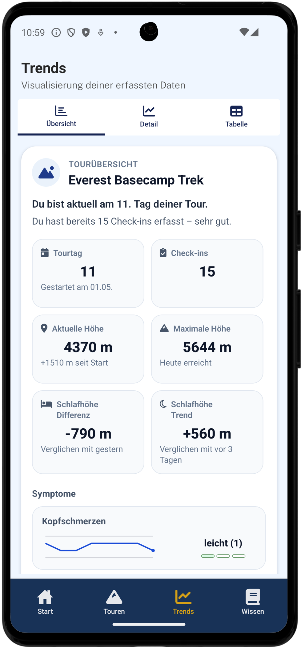The width and height of the screenshot is (301, 648).
Task: Open the Check-ins 15 card
Action: coord(207,273)
